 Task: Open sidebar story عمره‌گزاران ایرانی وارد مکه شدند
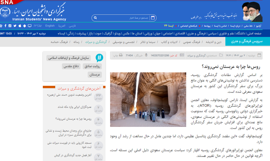[x=75, y=107]
